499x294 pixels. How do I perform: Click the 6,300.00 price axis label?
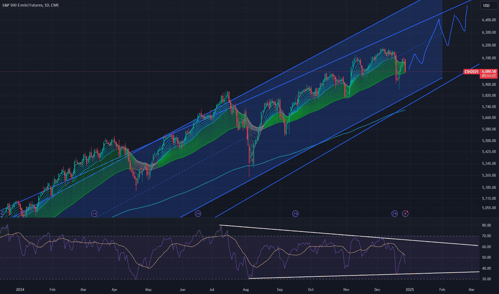[489, 33]
